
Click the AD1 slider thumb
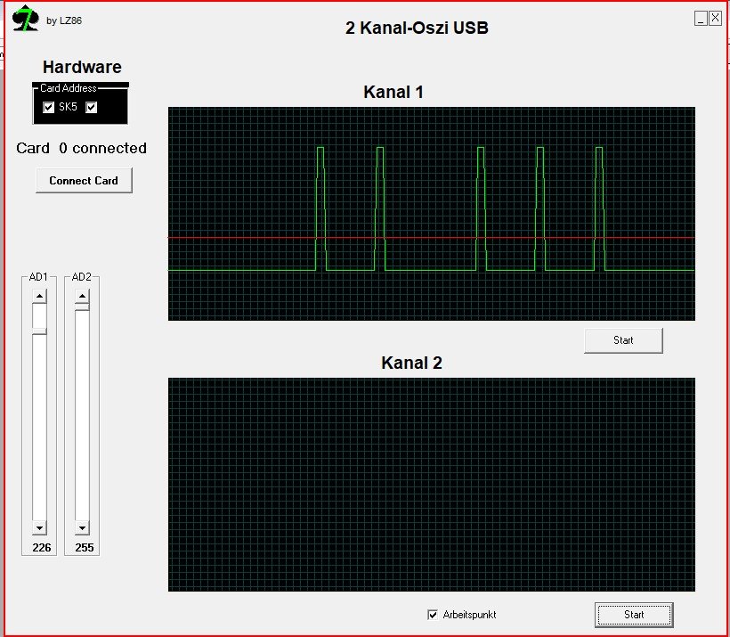39,331
